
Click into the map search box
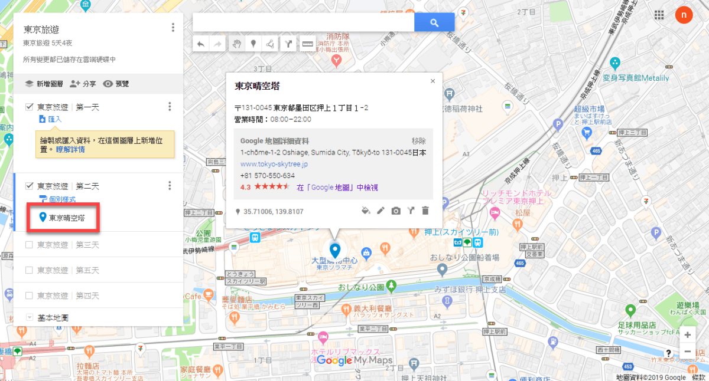[x=303, y=22]
